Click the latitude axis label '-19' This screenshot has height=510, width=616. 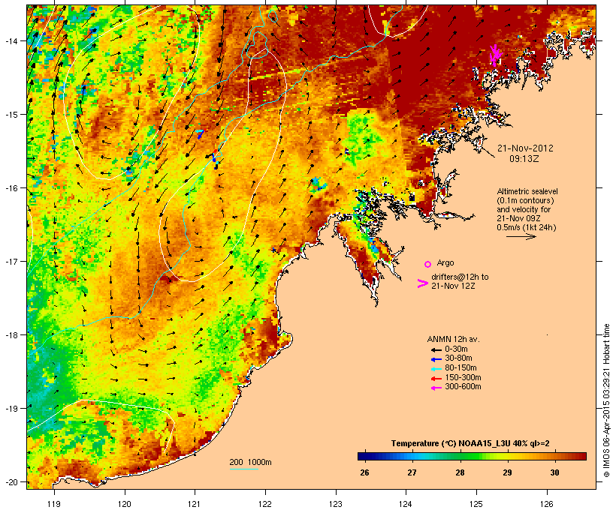(11, 409)
